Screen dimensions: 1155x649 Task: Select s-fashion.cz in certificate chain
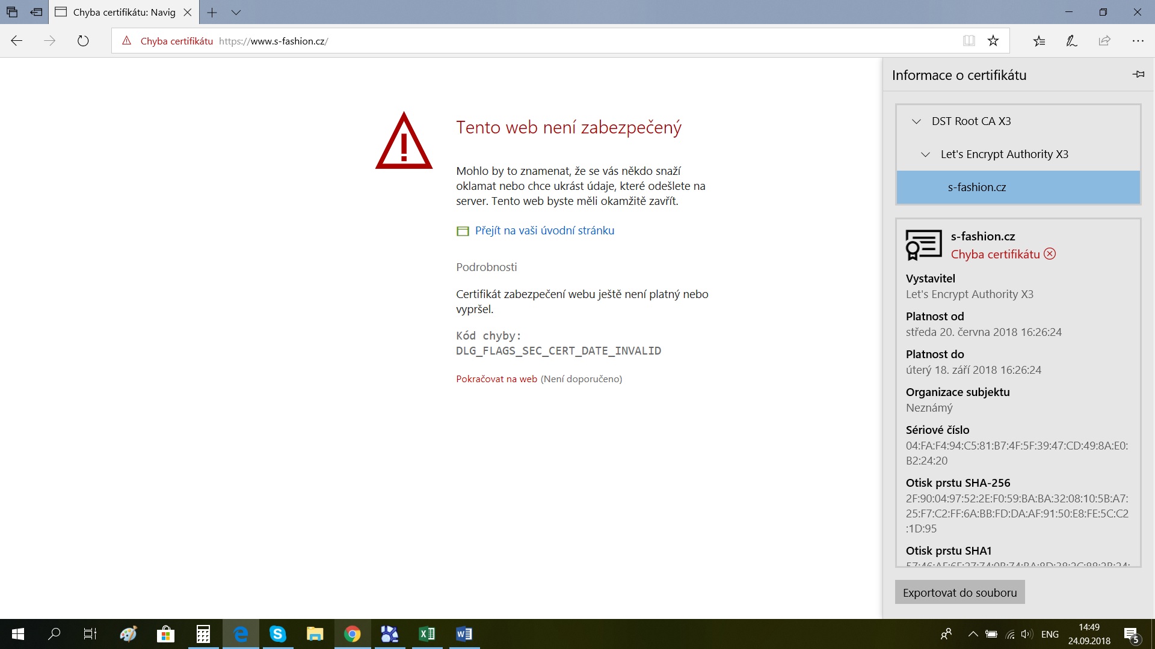pyautogui.click(x=1018, y=187)
